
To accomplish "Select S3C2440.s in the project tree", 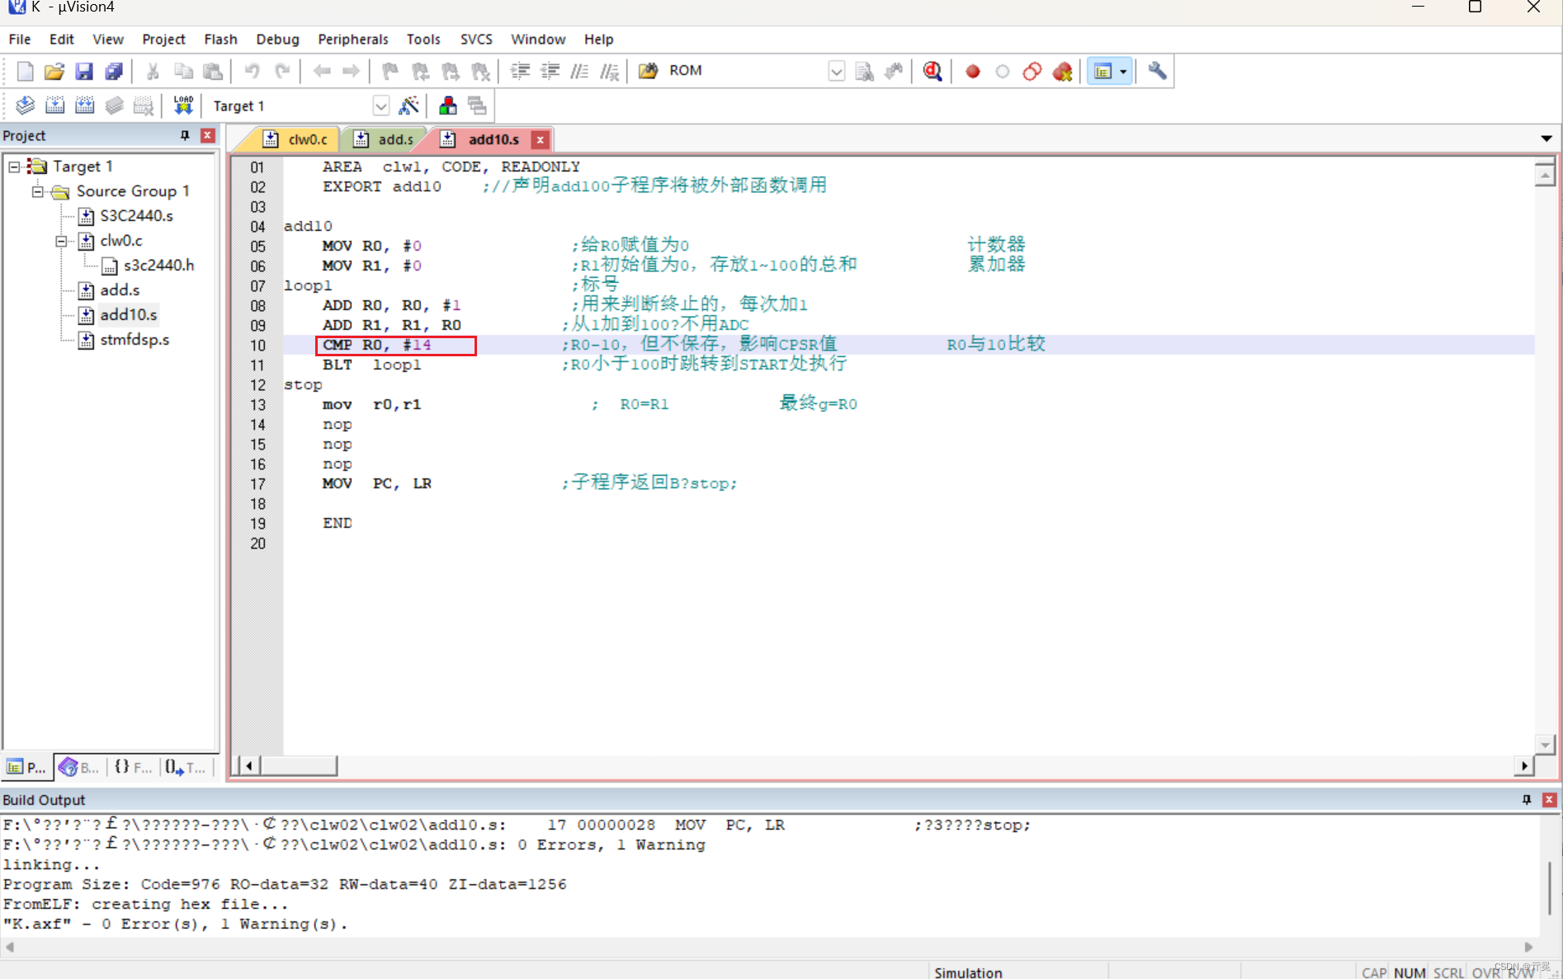I will (136, 216).
